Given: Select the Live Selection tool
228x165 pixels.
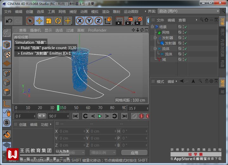Looking at the screenshot, I should [30, 21].
